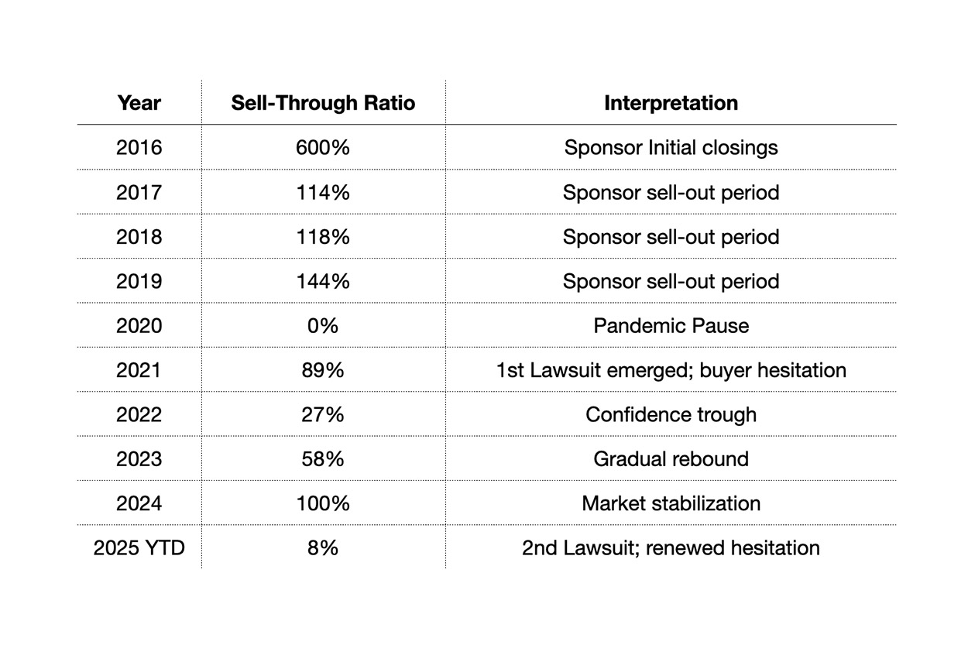Image resolution: width=968 pixels, height=645 pixels.
Task: Select the 114% sell-through value
Action: coord(323,192)
